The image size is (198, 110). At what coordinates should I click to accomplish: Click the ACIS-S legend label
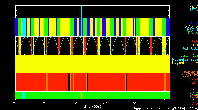191,26
